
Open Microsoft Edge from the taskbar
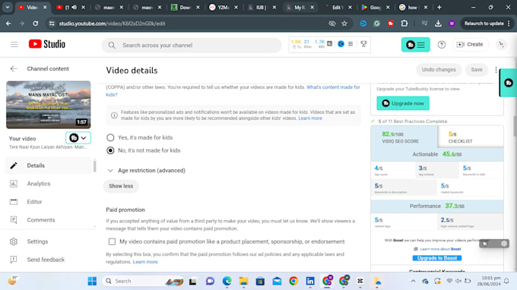coord(227,281)
